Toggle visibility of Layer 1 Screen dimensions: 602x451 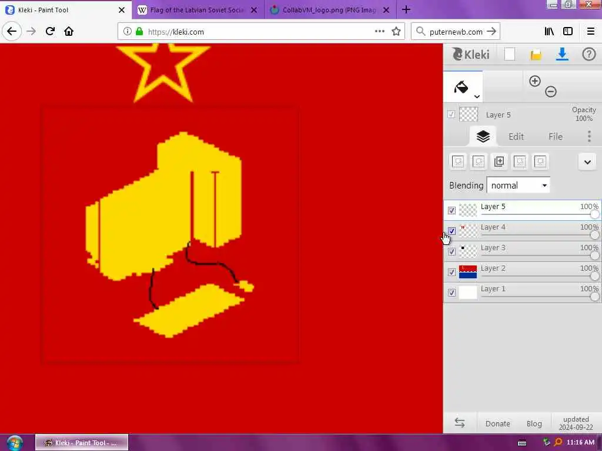tap(451, 292)
